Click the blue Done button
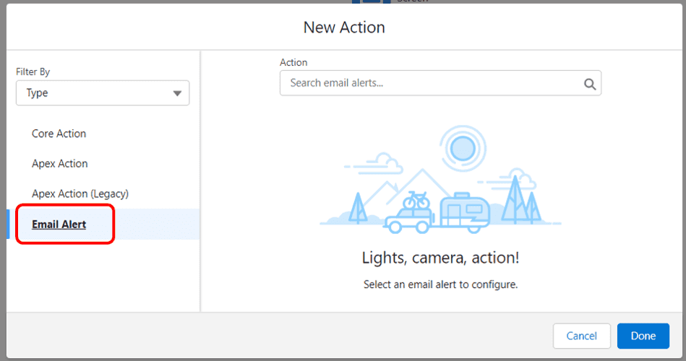 (x=643, y=336)
